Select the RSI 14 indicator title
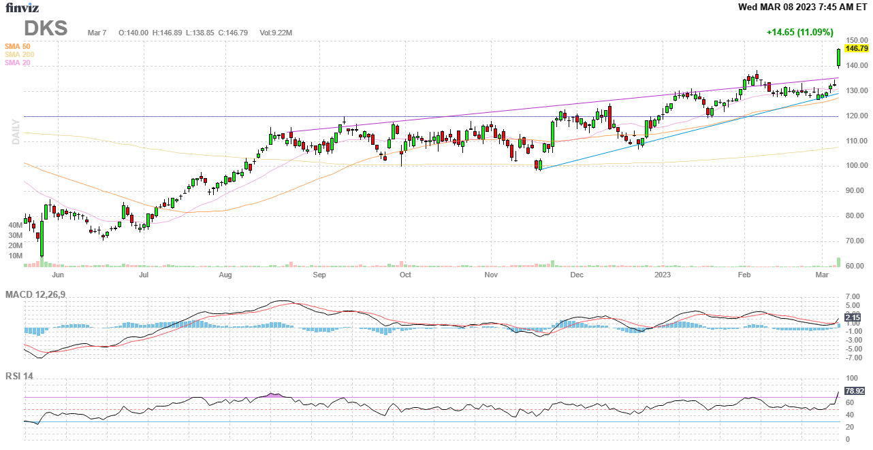This screenshot has width=873, height=450. click(19, 376)
